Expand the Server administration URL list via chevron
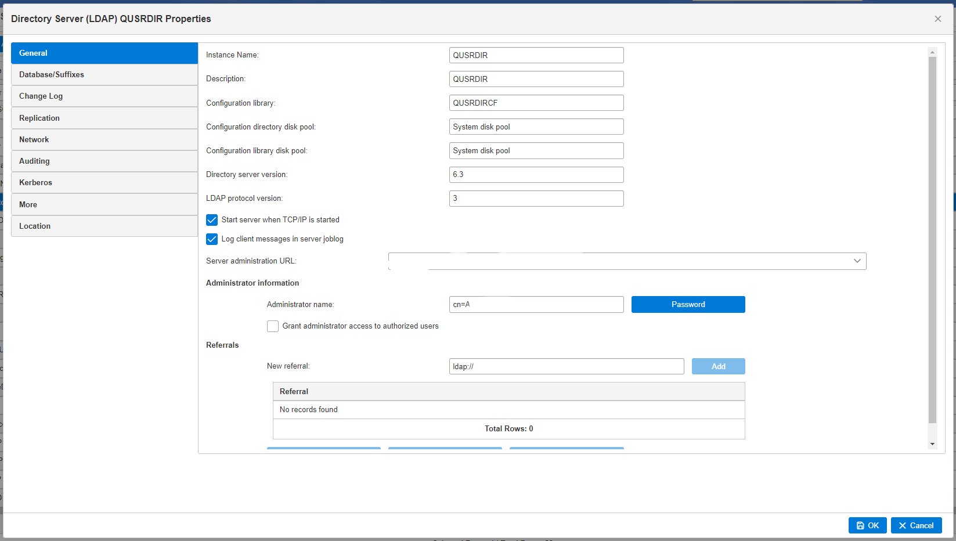Viewport: 956px width, 541px height. 857,261
